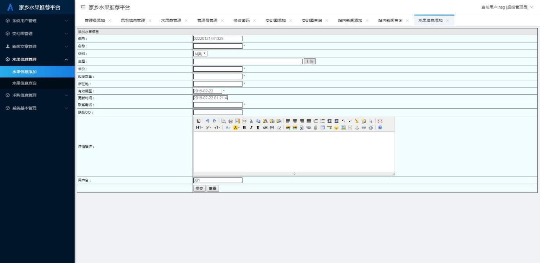Apply subscript formatting
Screen dimensions: 540x263
click(343, 121)
